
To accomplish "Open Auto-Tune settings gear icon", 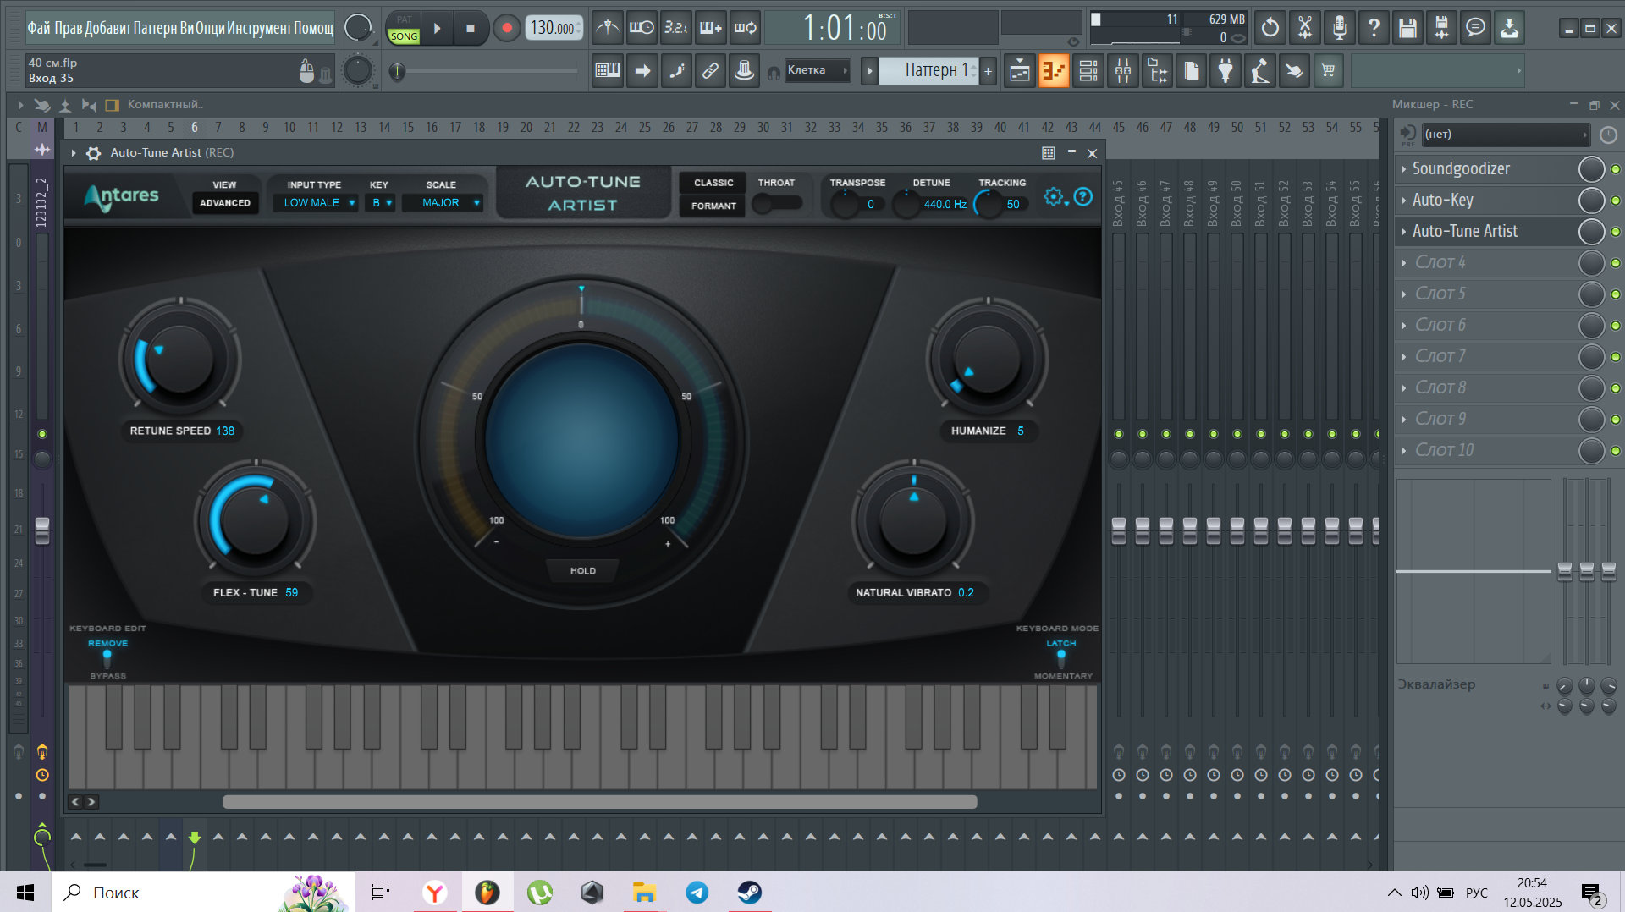I will point(1054,196).
